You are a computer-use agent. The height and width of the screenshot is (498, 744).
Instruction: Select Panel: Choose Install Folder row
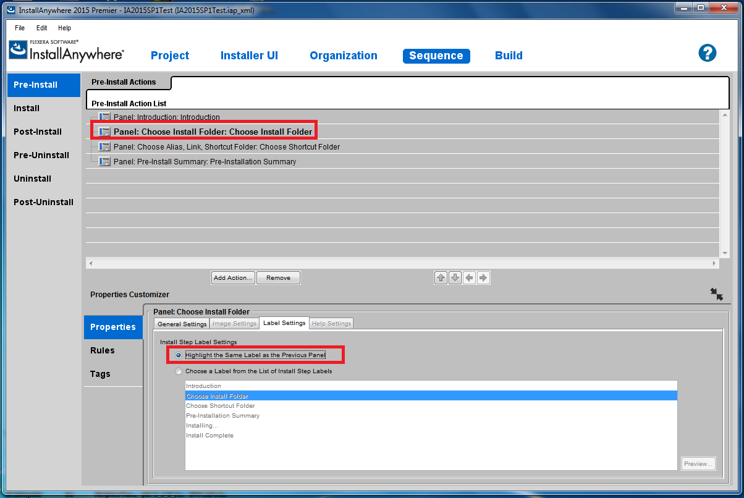point(402,132)
